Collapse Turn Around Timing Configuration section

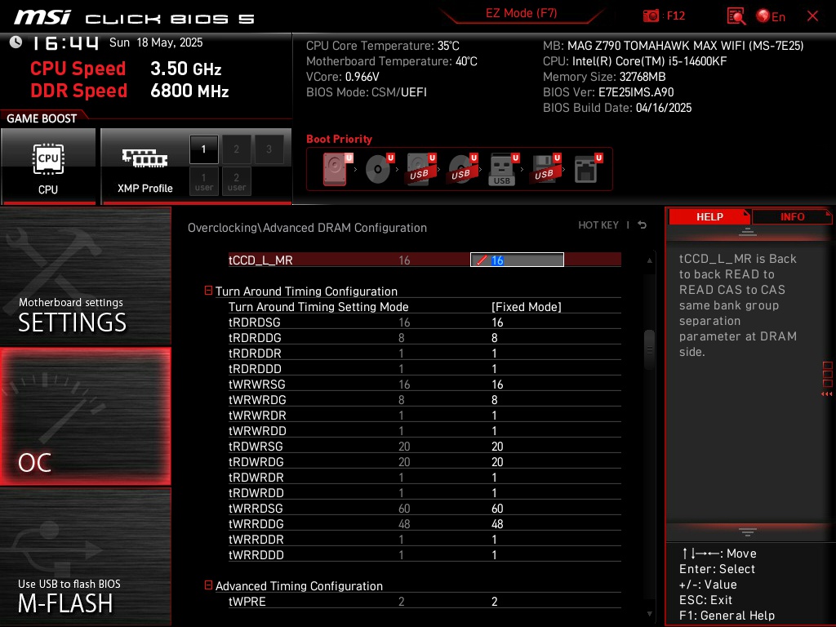tap(208, 291)
